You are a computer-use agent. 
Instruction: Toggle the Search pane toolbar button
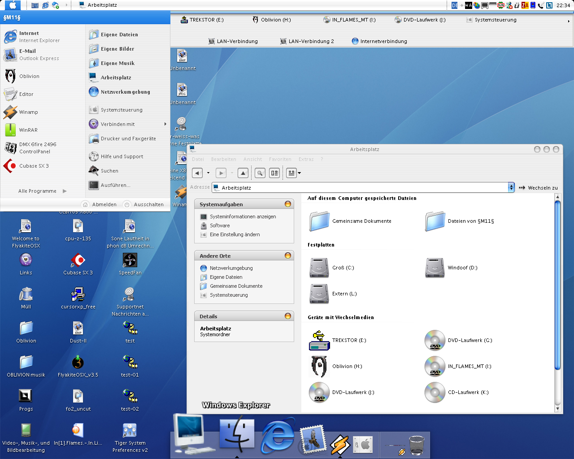click(x=260, y=173)
